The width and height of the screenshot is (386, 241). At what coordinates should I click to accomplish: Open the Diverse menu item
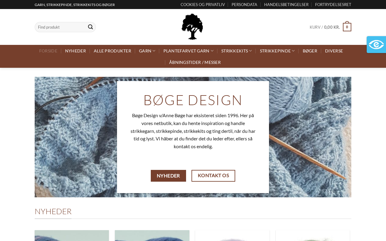pos(334,51)
